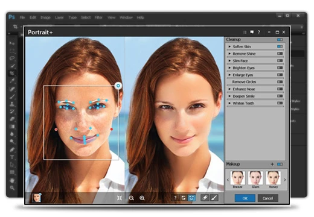Select the Eyedropper tool
The width and height of the screenshot is (314, 217).
pos(12,81)
